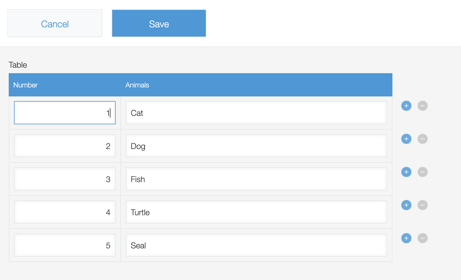This screenshot has width=461, height=280.
Task: Add a row below the Dog row
Action: click(406, 139)
